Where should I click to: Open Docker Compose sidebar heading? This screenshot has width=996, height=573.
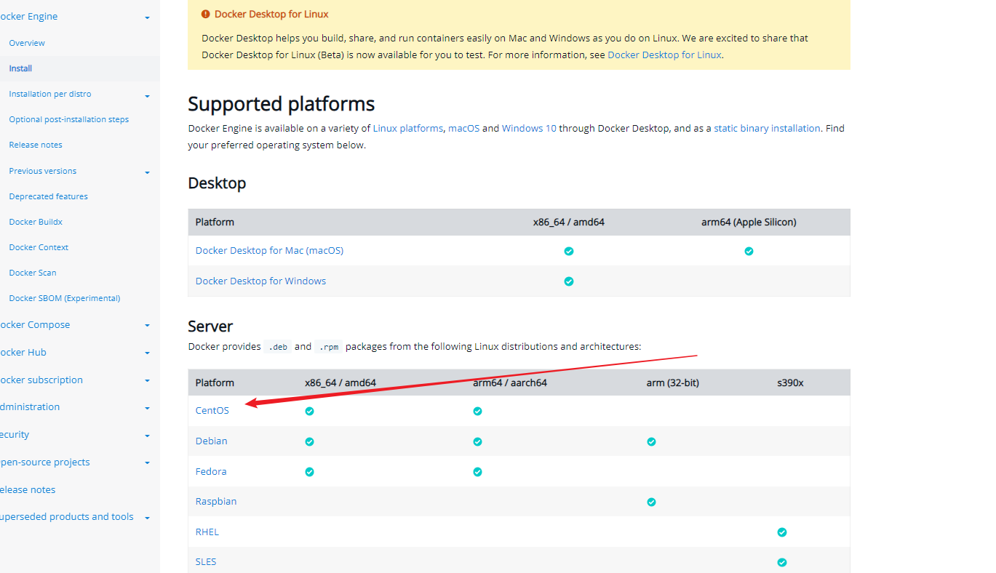coord(35,324)
